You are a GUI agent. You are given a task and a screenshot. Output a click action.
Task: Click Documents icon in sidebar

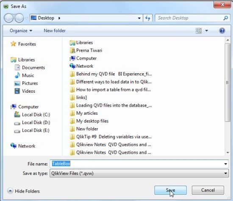click(17, 67)
